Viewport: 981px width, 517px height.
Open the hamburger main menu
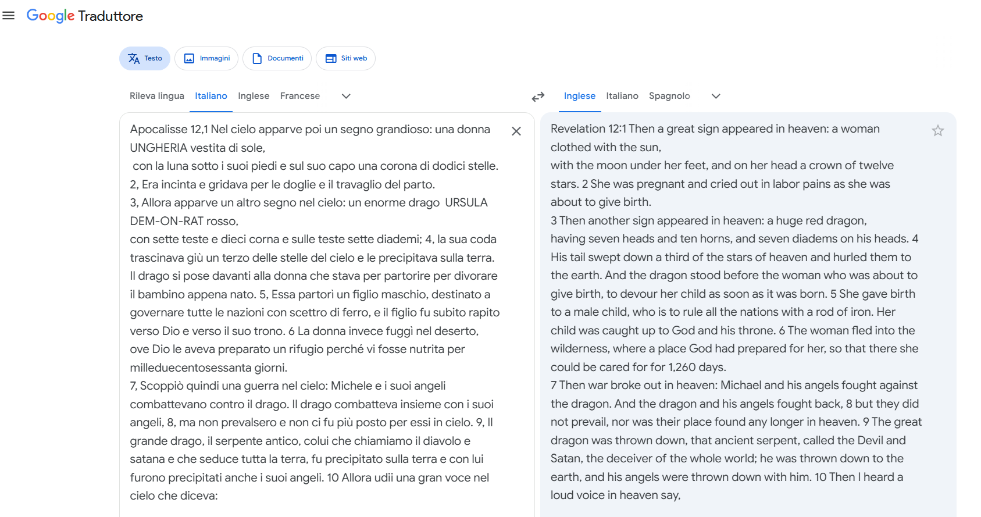pyautogui.click(x=9, y=16)
